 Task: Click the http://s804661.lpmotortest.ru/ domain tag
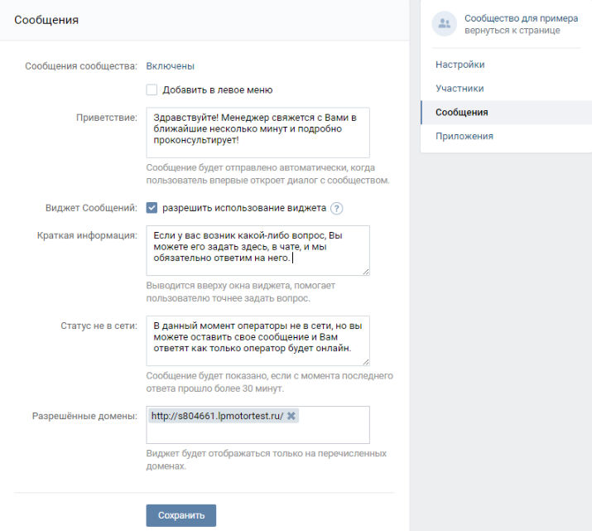click(x=217, y=416)
